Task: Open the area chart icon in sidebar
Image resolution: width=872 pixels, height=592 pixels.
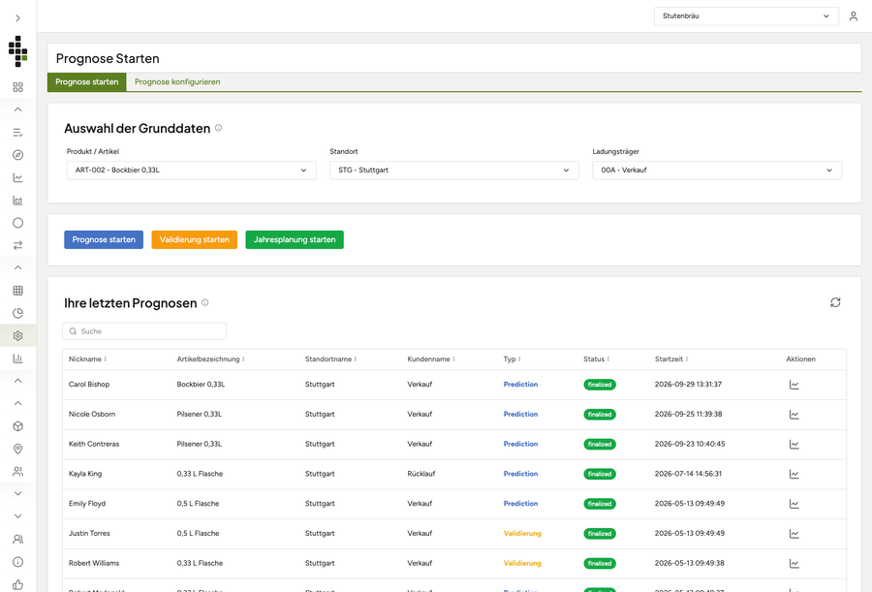Action: click(x=17, y=201)
